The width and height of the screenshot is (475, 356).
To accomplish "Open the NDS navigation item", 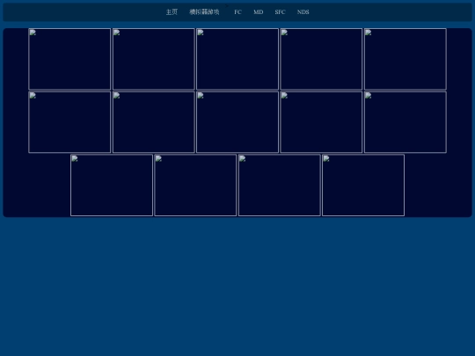I will pos(303,12).
